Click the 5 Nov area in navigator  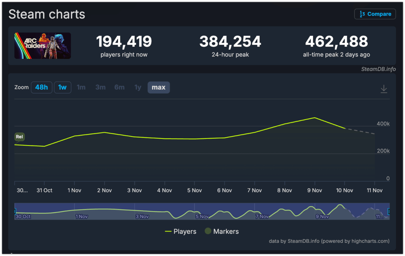pos(202,213)
